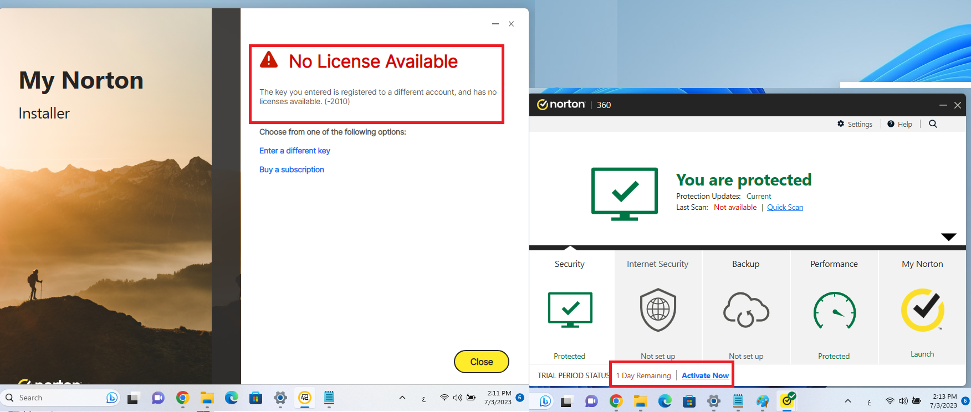Image resolution: width=971 pixels, height=412 pixels.
Task: Click the search magnifier in Norton 360
Action: point(933,124)
